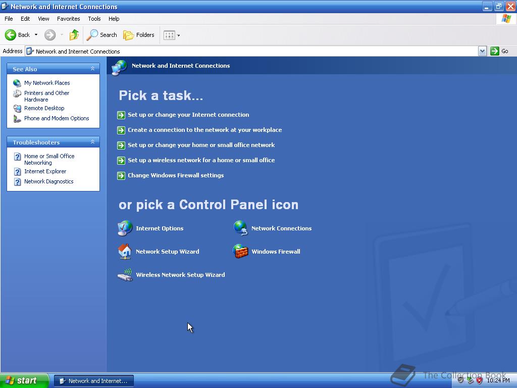Screen dimensions: 517x388
Task: Select Create a connection to workplace network
Action: click(205, 130)
